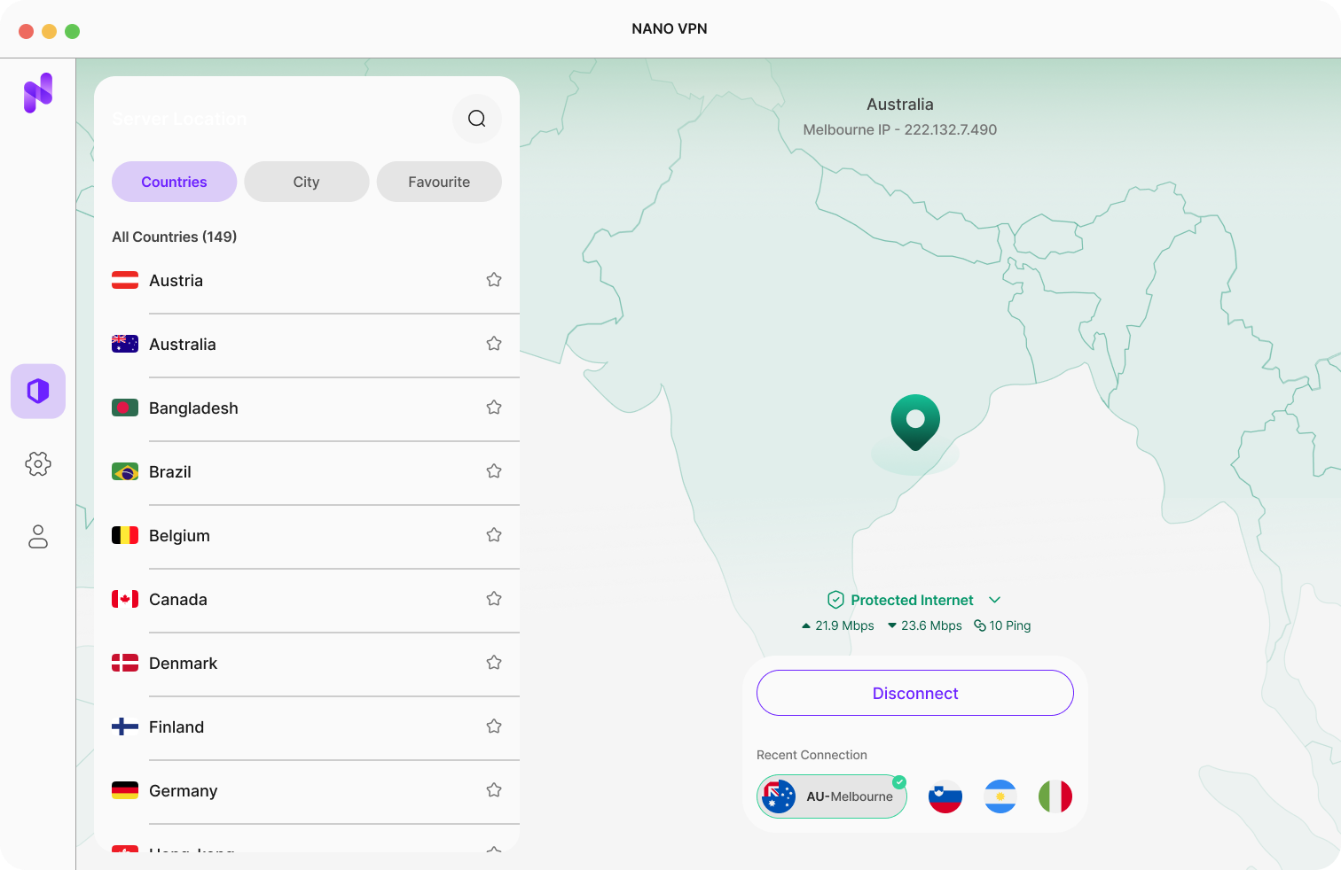
Task: Expand the Protected Internet chevron
Action: [994, 600]
